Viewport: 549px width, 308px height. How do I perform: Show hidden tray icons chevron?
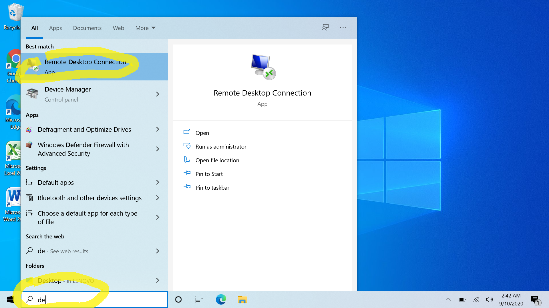[x=448, y=299]
